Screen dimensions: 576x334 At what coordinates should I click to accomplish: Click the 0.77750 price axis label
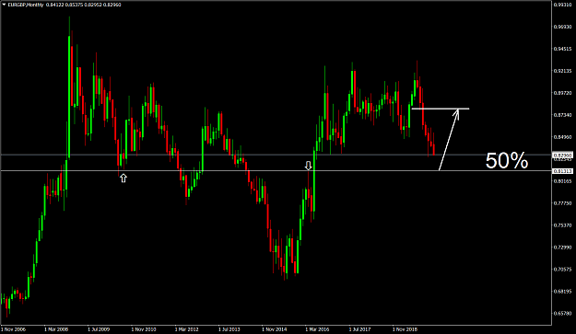coord(563,203)
